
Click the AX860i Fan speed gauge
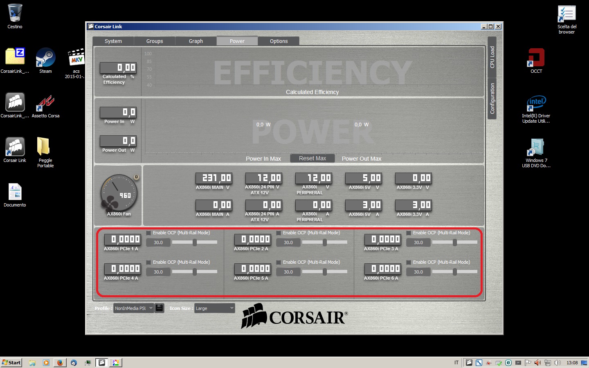[x=119, y=193]
